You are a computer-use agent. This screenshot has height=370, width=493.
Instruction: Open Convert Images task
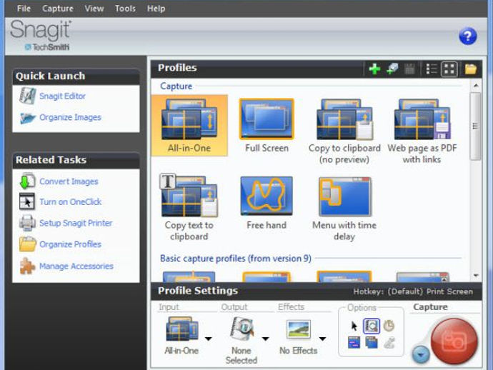tap(69, 181)
